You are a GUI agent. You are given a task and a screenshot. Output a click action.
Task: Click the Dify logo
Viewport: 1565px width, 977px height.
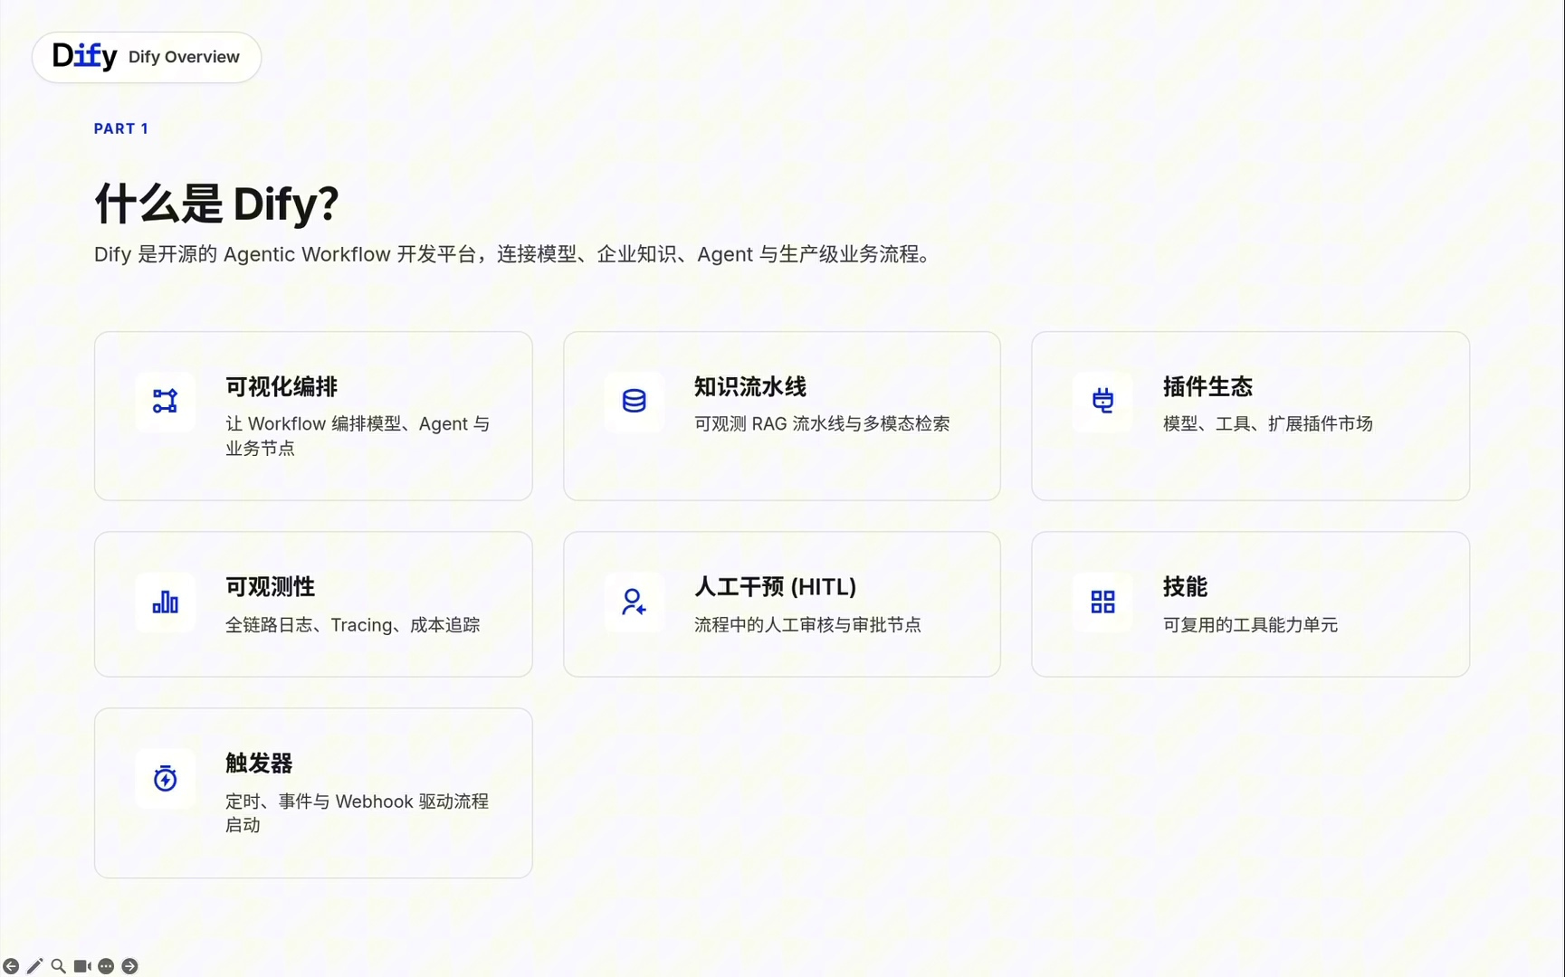click(84, 56)
